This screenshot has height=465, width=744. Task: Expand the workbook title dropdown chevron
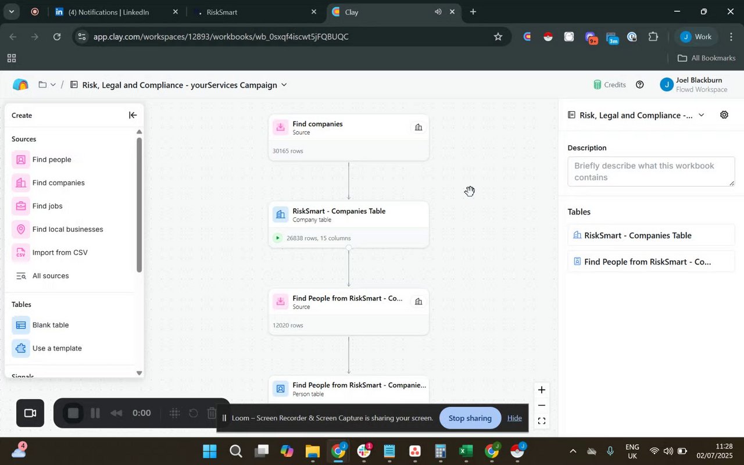point(284,85)
